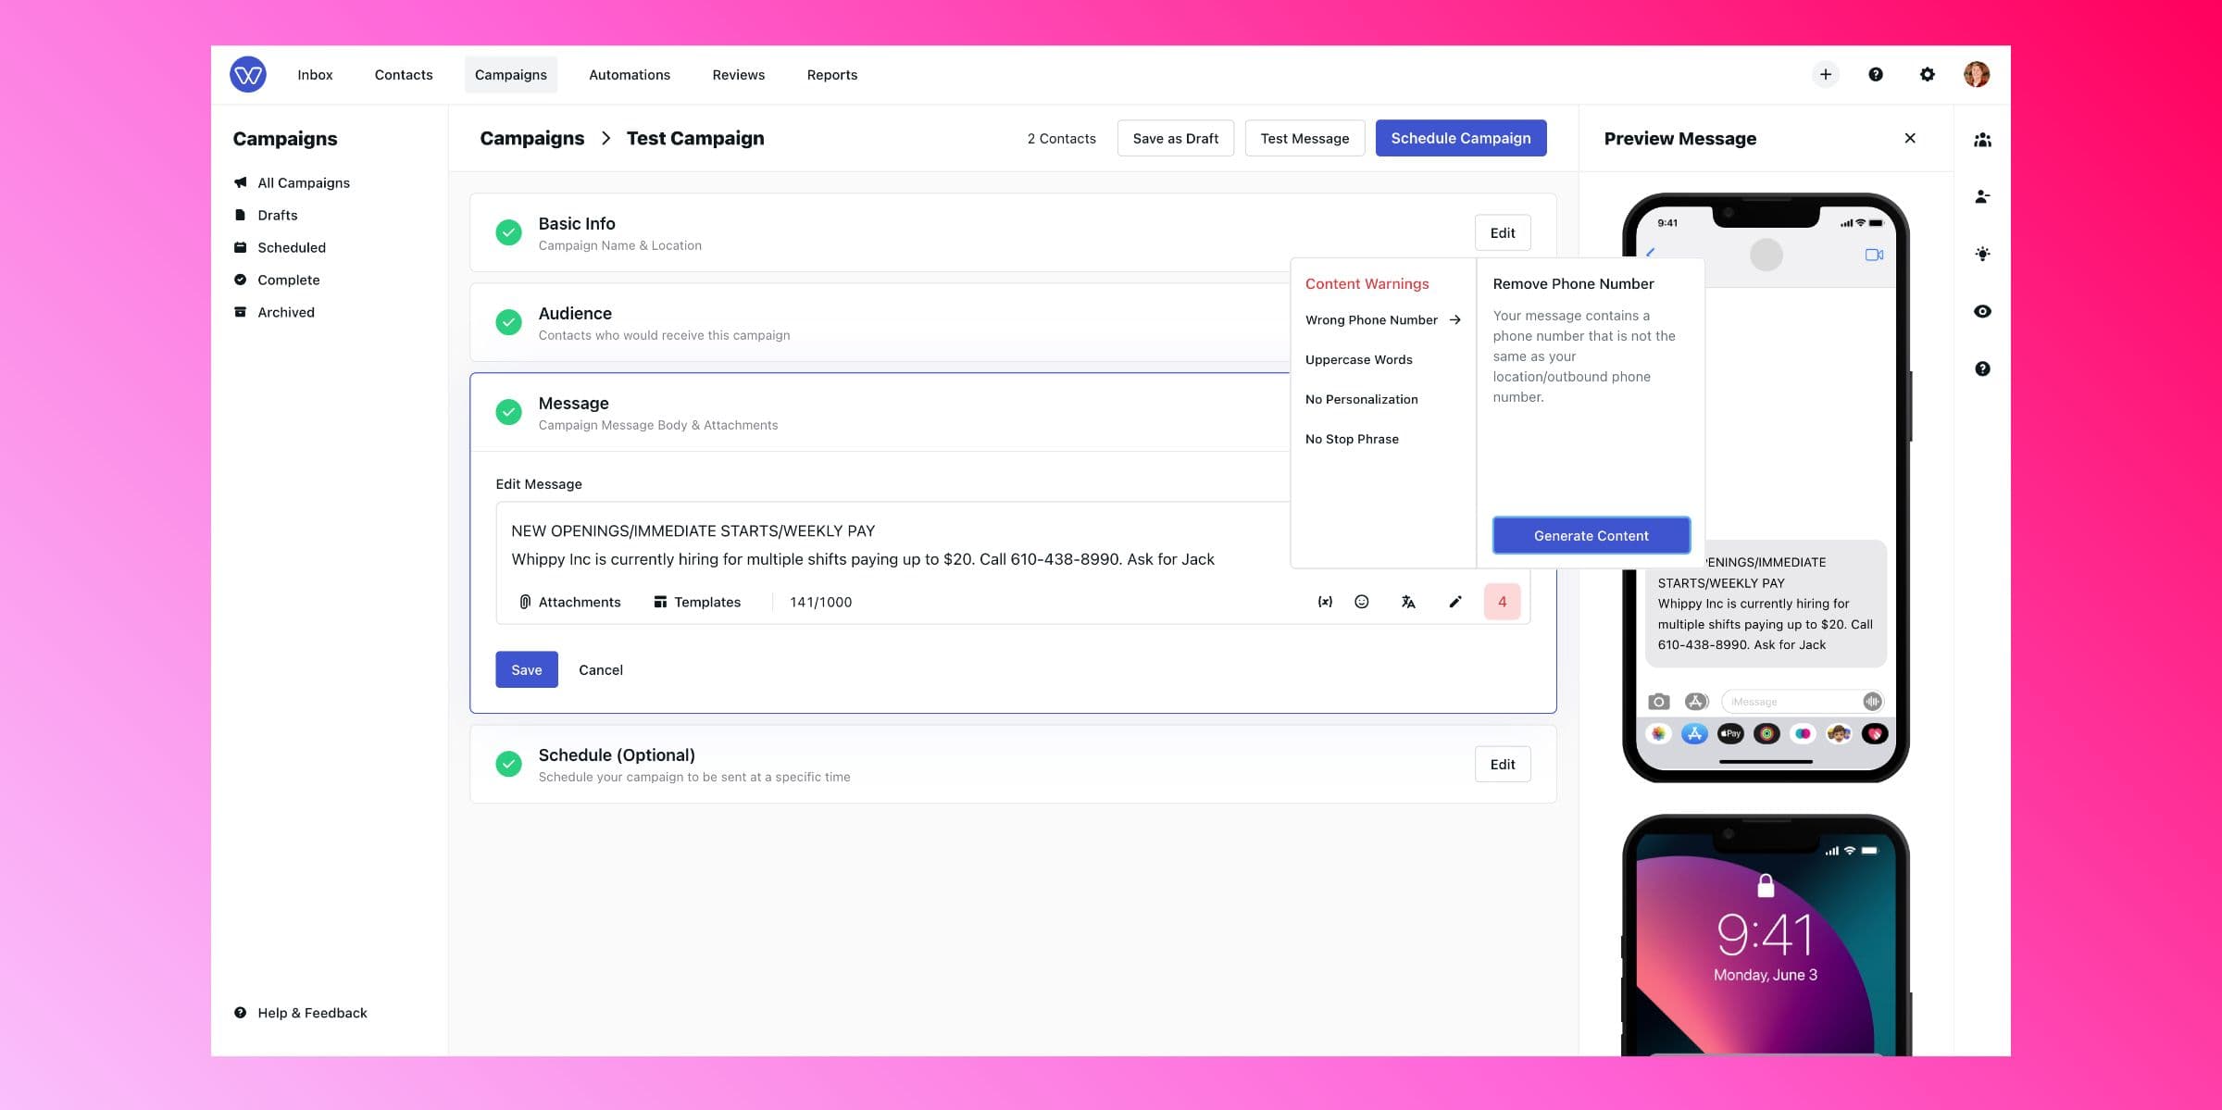Switch to the Automations tab

click(630, 75)
